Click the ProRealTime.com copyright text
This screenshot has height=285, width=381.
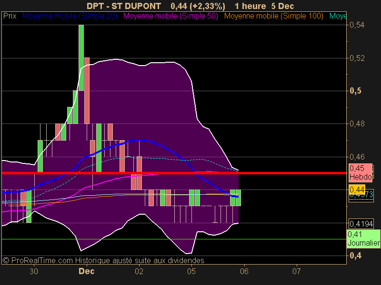[103, 260]
